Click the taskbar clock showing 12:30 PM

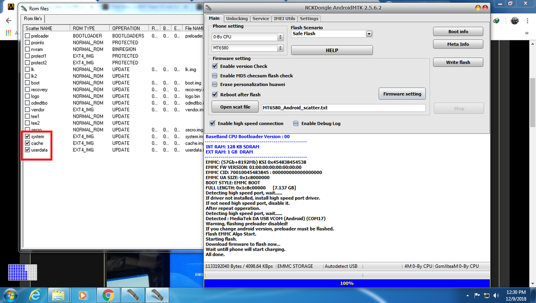click(x=515, y=295)
